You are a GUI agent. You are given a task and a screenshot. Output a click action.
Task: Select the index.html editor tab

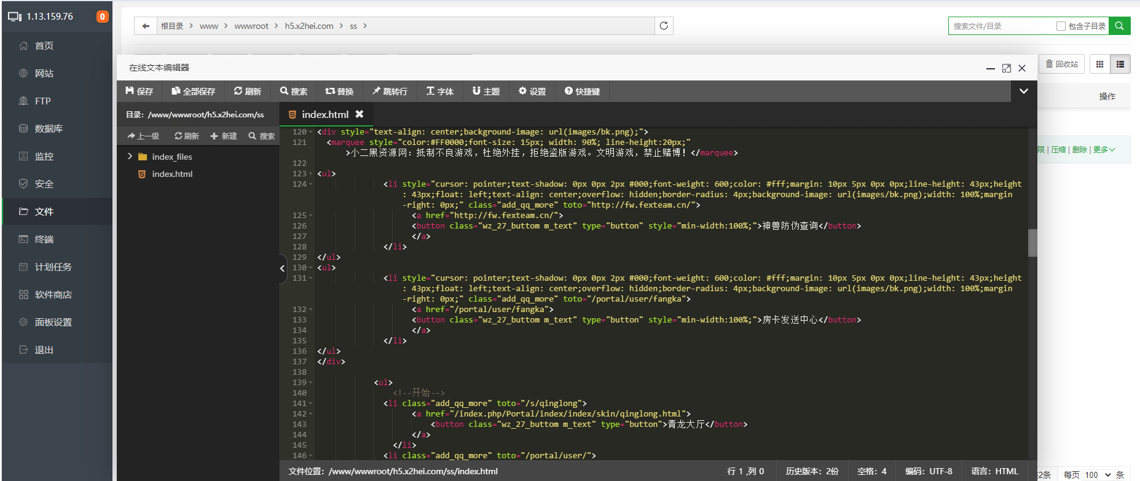tap(326, 114)
